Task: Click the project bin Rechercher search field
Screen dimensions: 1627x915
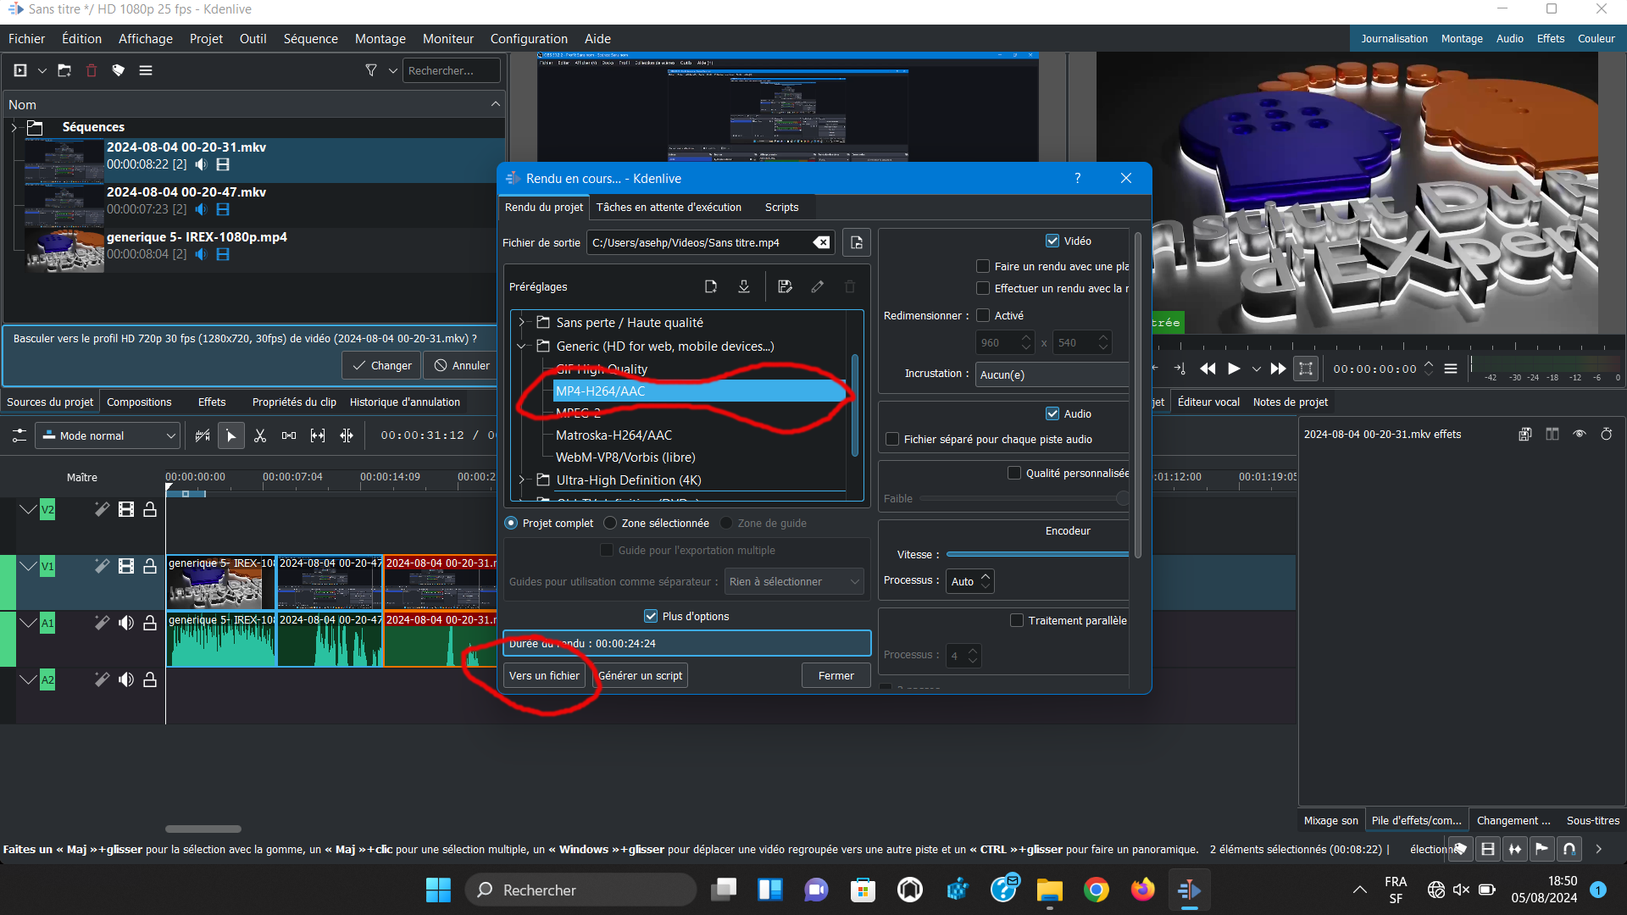Action: [452, 70]
